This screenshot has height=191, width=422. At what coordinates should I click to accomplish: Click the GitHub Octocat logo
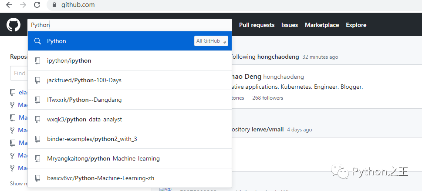pos(14,25)
